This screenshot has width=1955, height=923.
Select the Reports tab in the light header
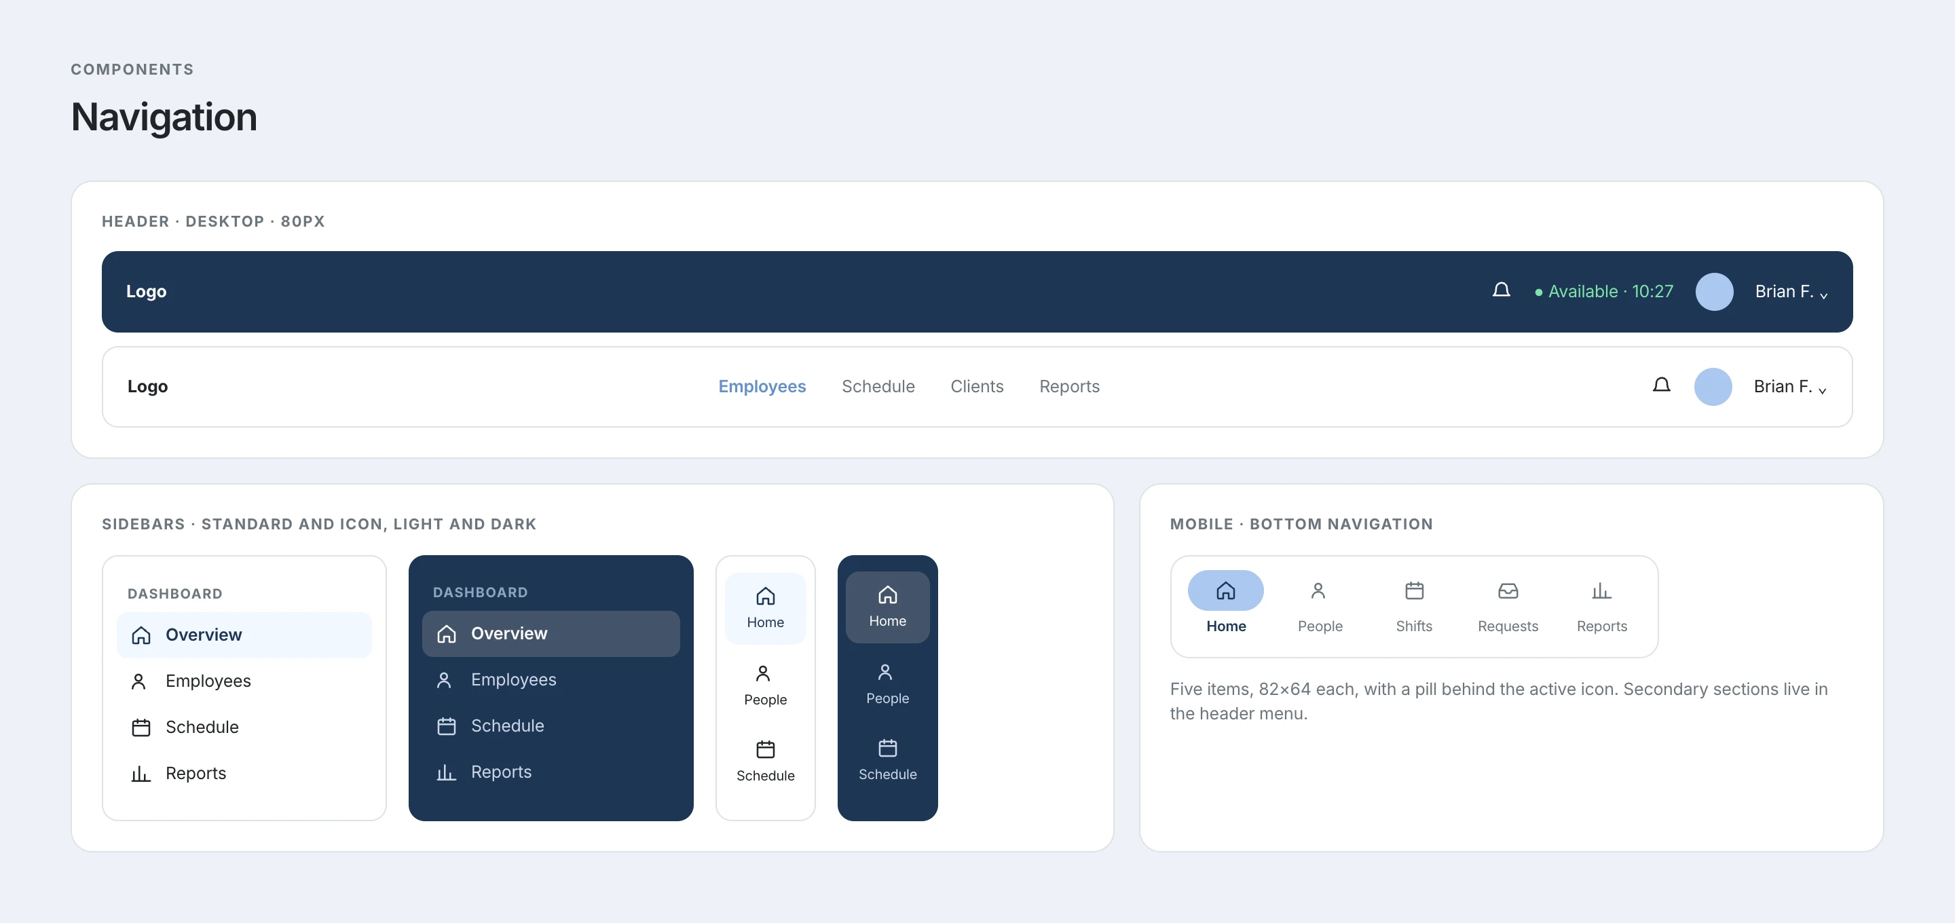point(1069,386)
